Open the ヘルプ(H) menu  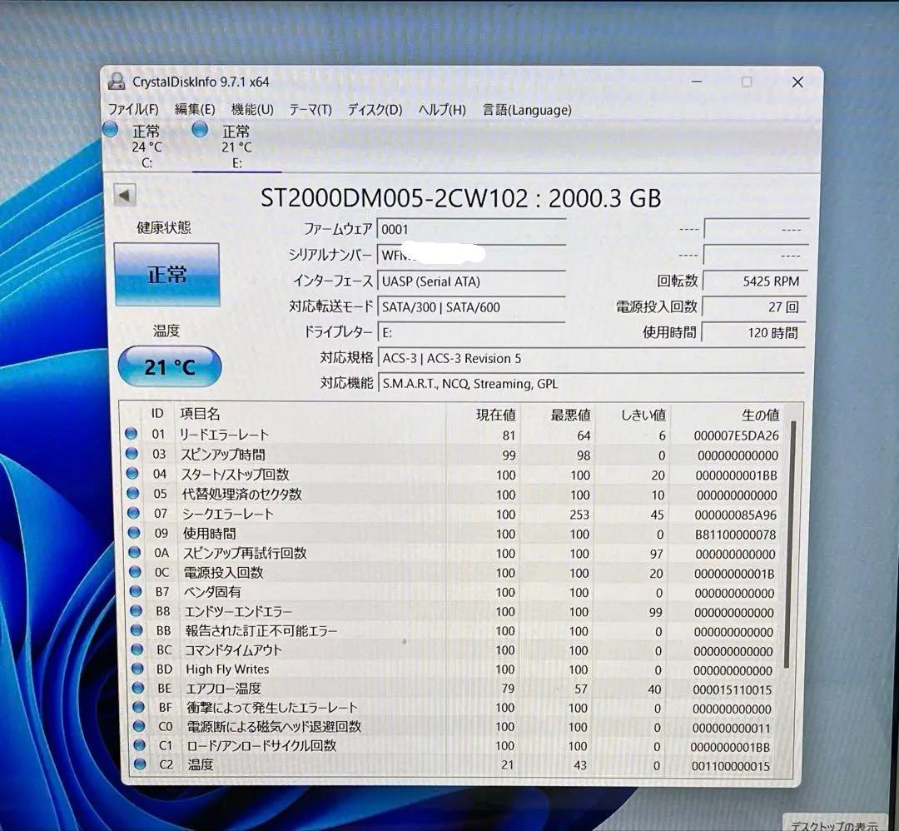click(x=442, y=110)
